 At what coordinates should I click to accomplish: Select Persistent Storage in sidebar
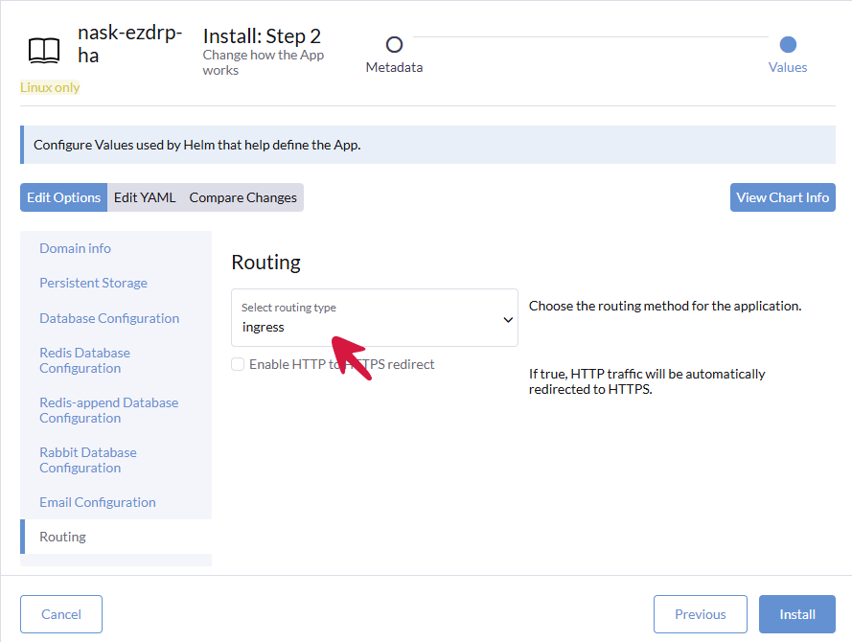93,283
